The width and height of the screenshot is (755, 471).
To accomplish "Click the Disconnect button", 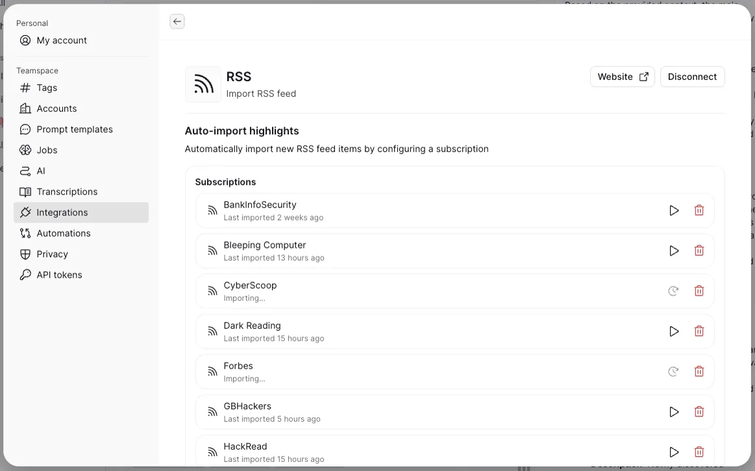I will coord(692,77).
